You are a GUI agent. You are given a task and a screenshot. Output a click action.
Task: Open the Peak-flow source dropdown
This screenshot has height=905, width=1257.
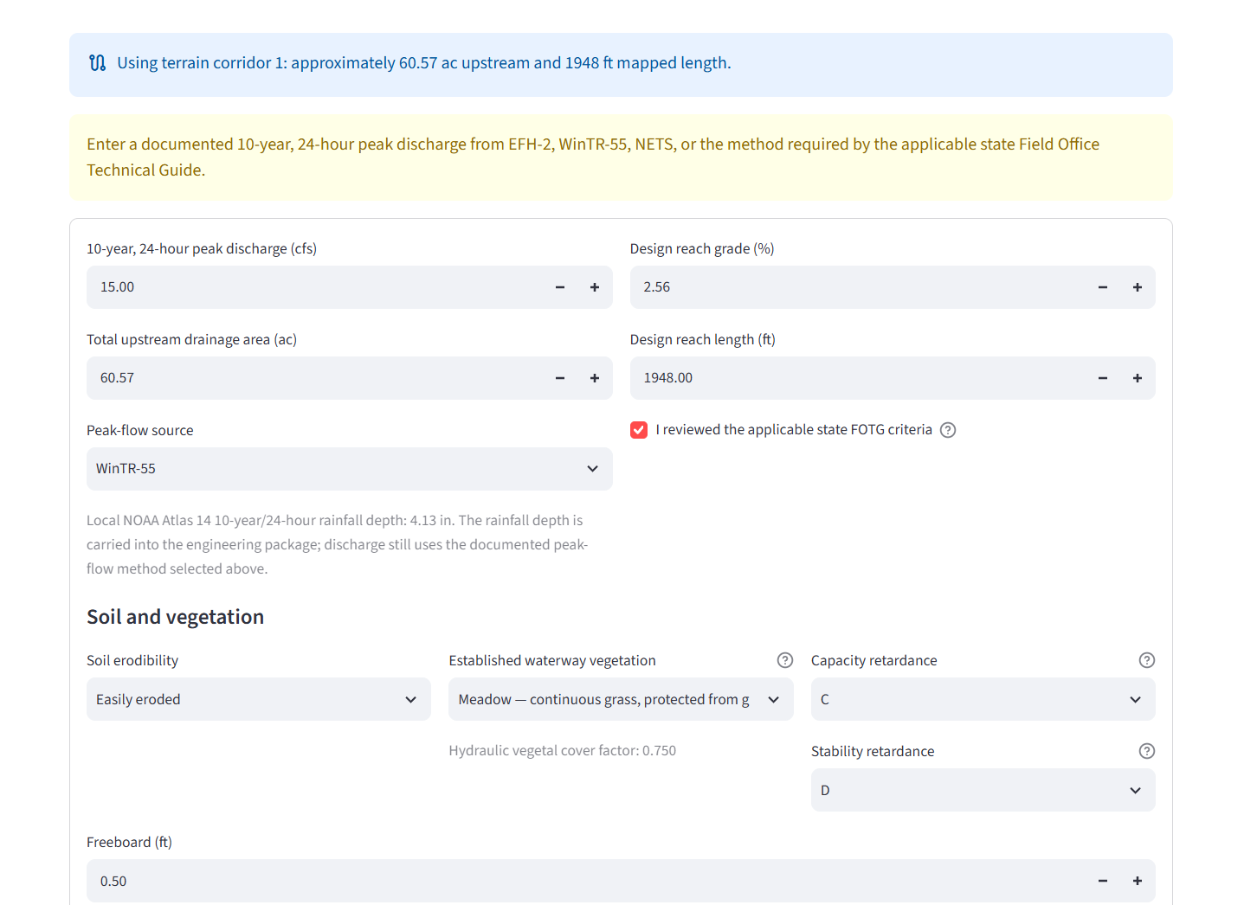350,469
